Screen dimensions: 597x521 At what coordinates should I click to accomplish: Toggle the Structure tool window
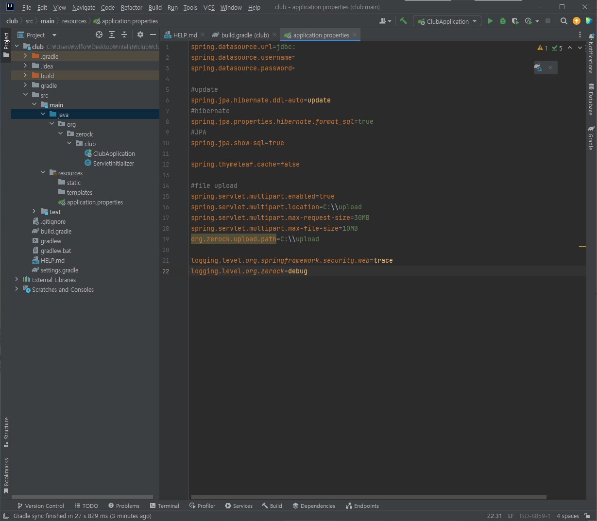(x=6, y=432)
